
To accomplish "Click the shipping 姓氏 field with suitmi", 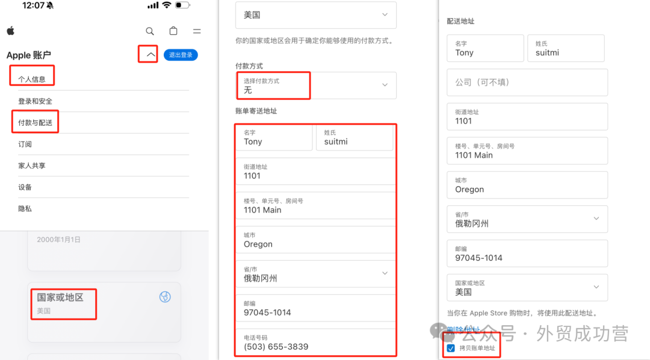I will coord(566,48).
